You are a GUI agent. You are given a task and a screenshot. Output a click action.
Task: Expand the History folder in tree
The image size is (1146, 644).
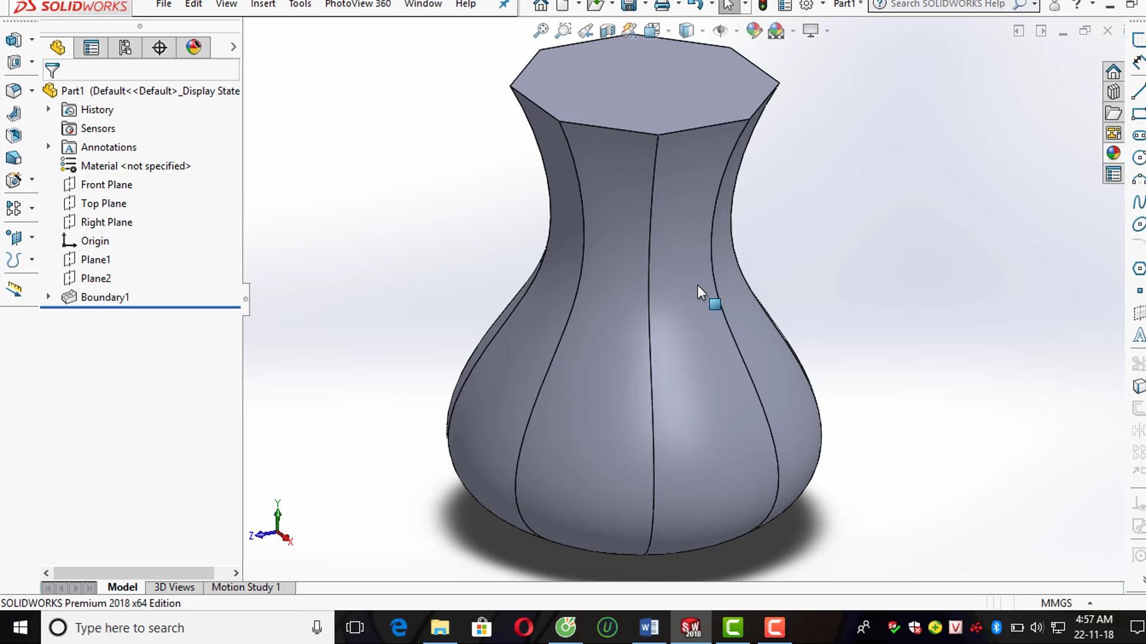coord(48,109)
